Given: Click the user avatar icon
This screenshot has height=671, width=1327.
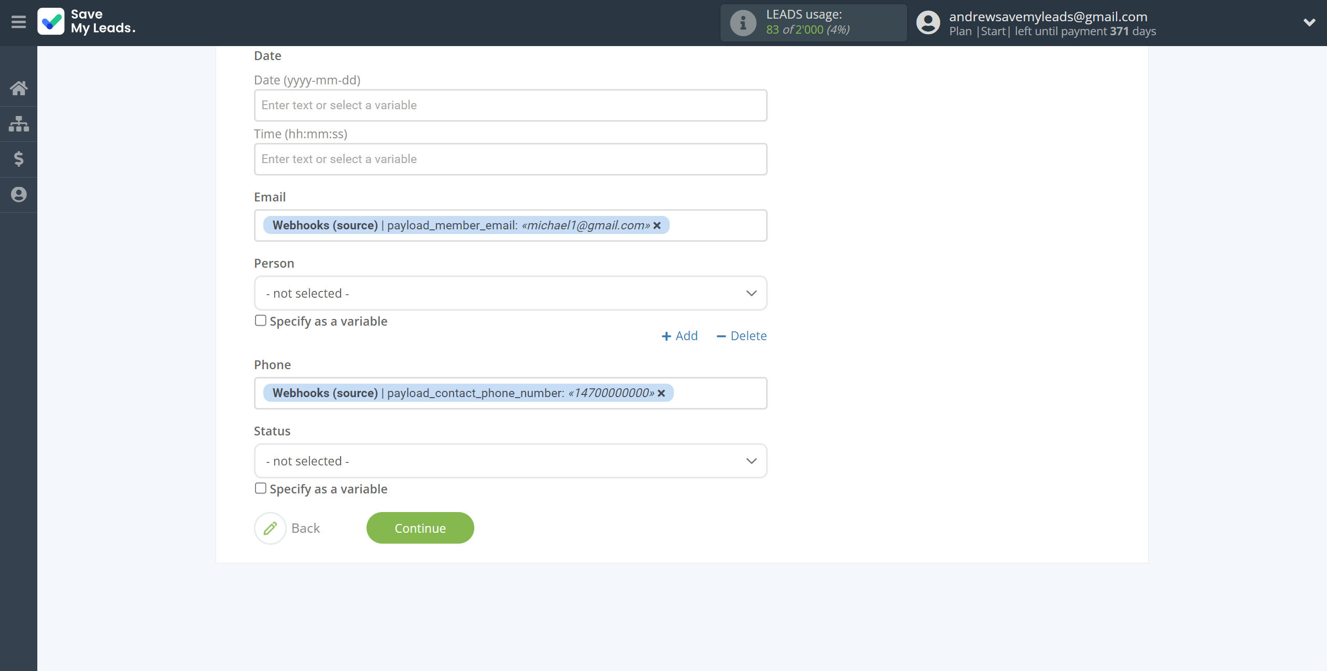Looking at the screenshot, I should (x=928, y=23).
